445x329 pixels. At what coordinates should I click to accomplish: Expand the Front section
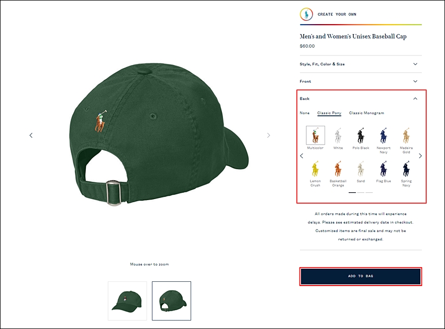tap(361, 81)
